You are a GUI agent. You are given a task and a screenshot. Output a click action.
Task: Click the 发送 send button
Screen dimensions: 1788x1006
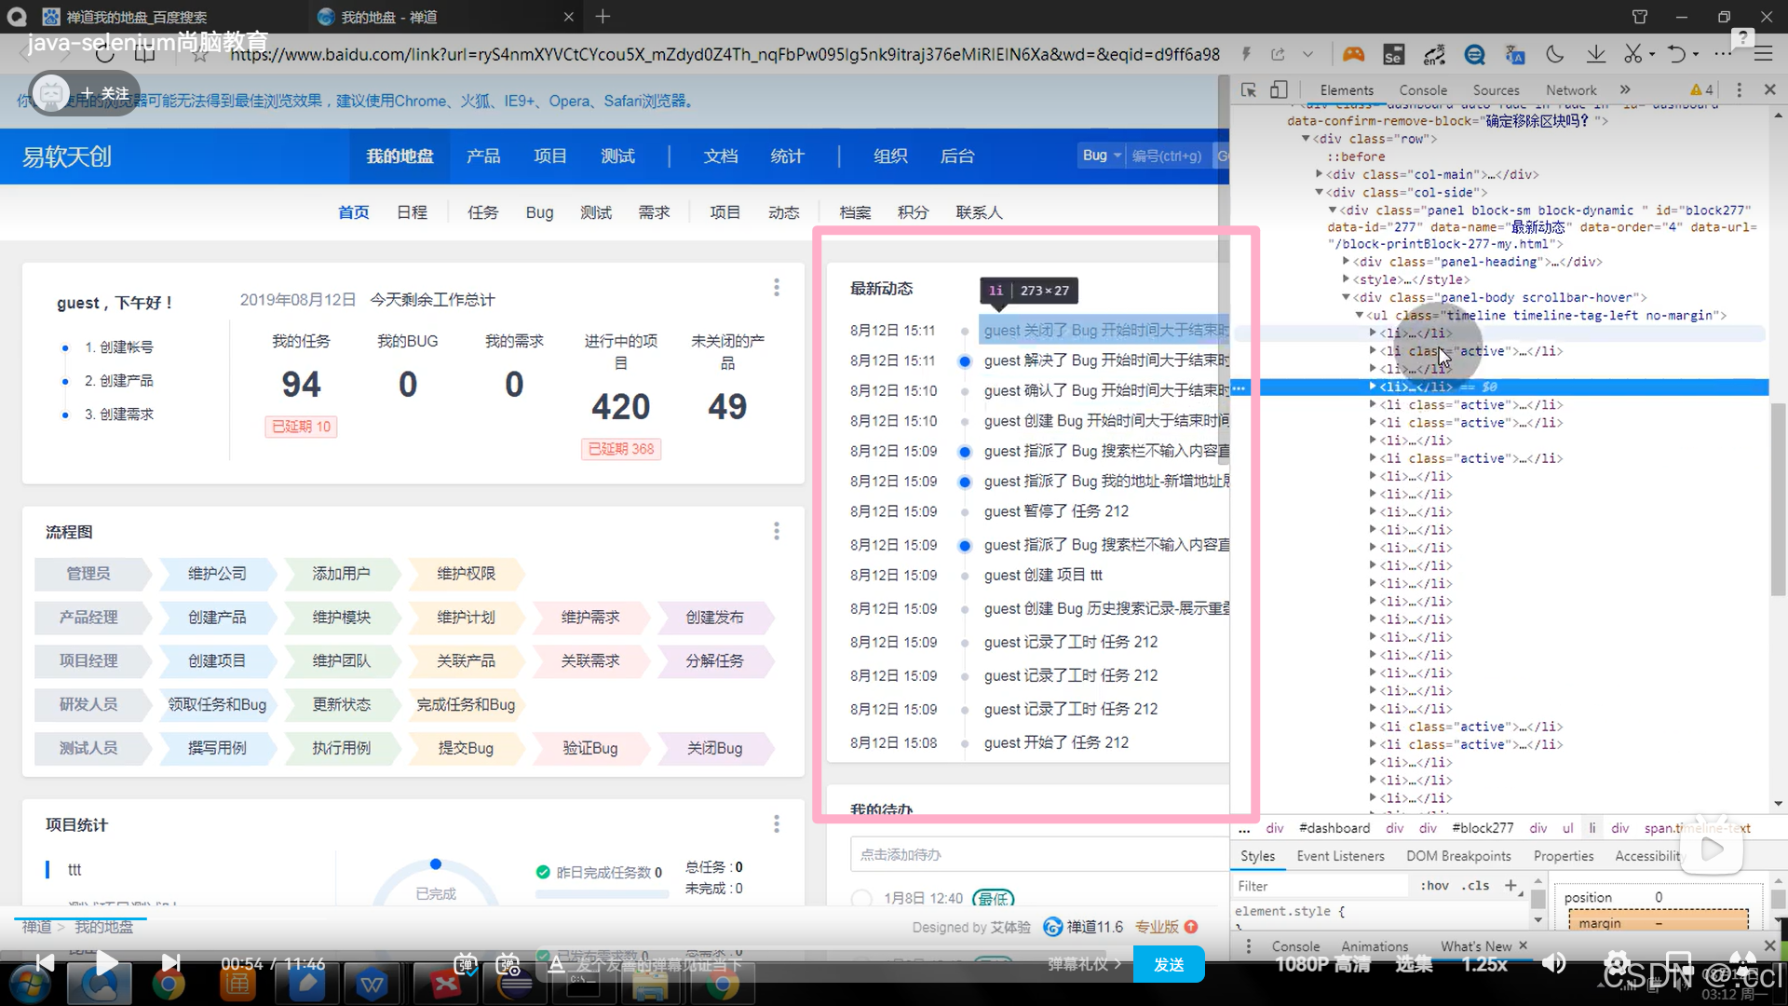1168,964
